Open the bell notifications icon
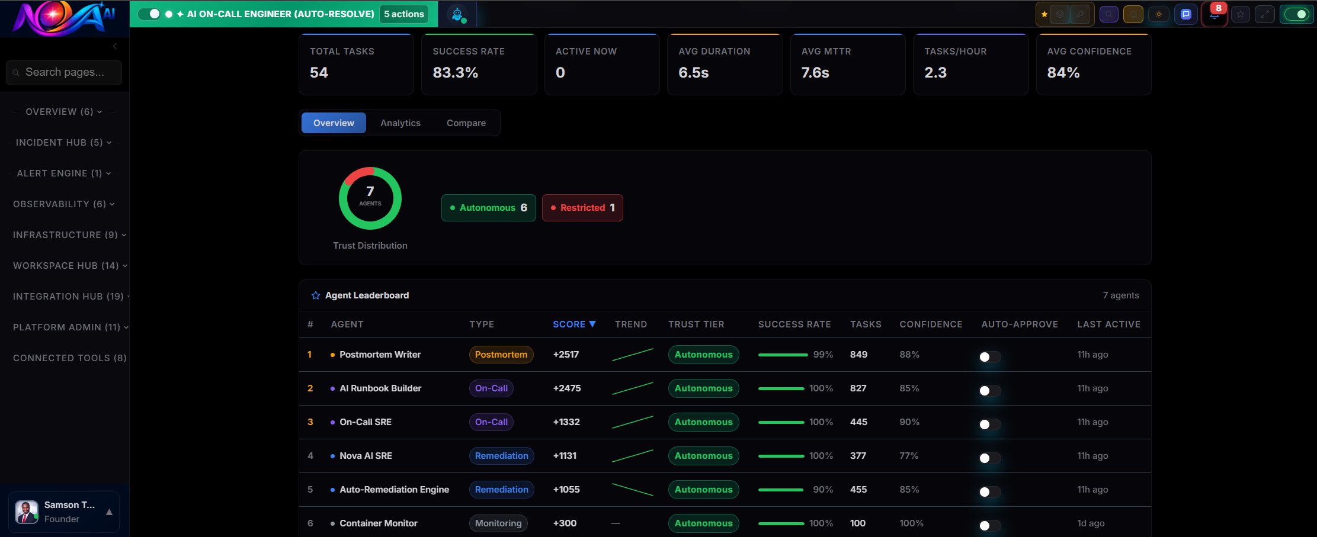This screenshot has width=1317, height=537. (x=1133, y=14)
